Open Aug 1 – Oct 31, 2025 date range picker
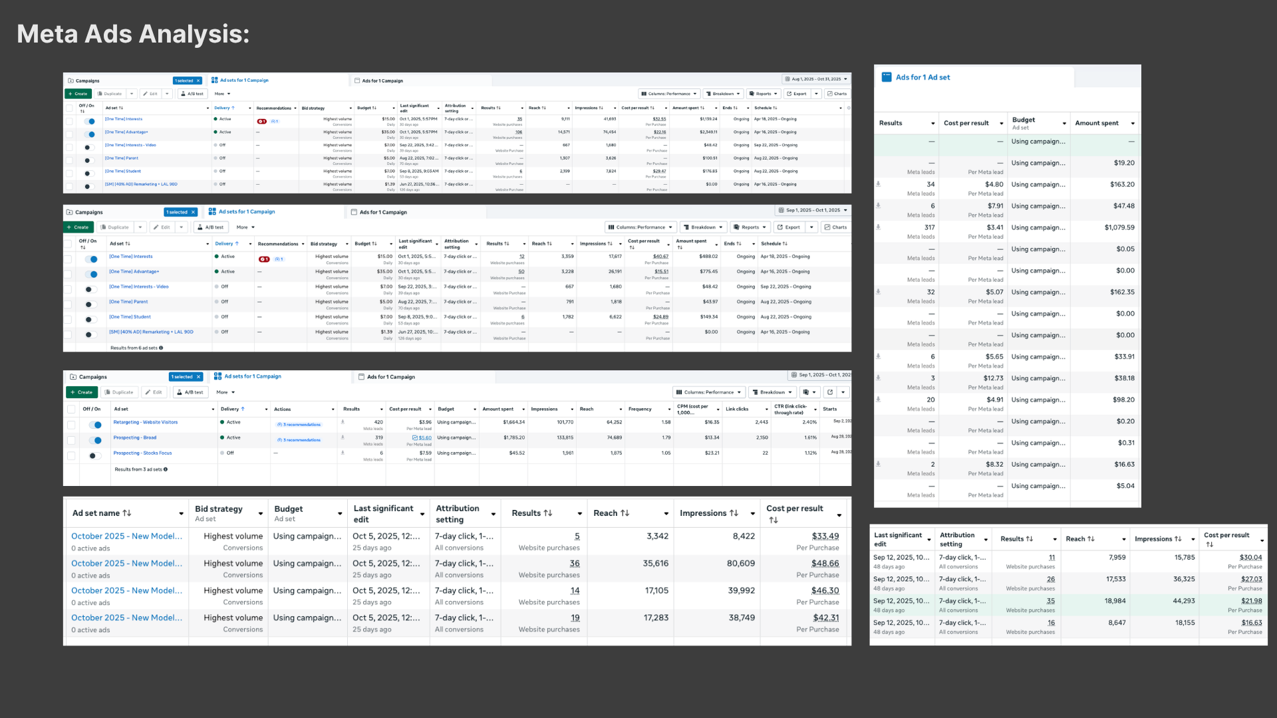The height and width of the screenshot is (718, 1277). (816, 79)
